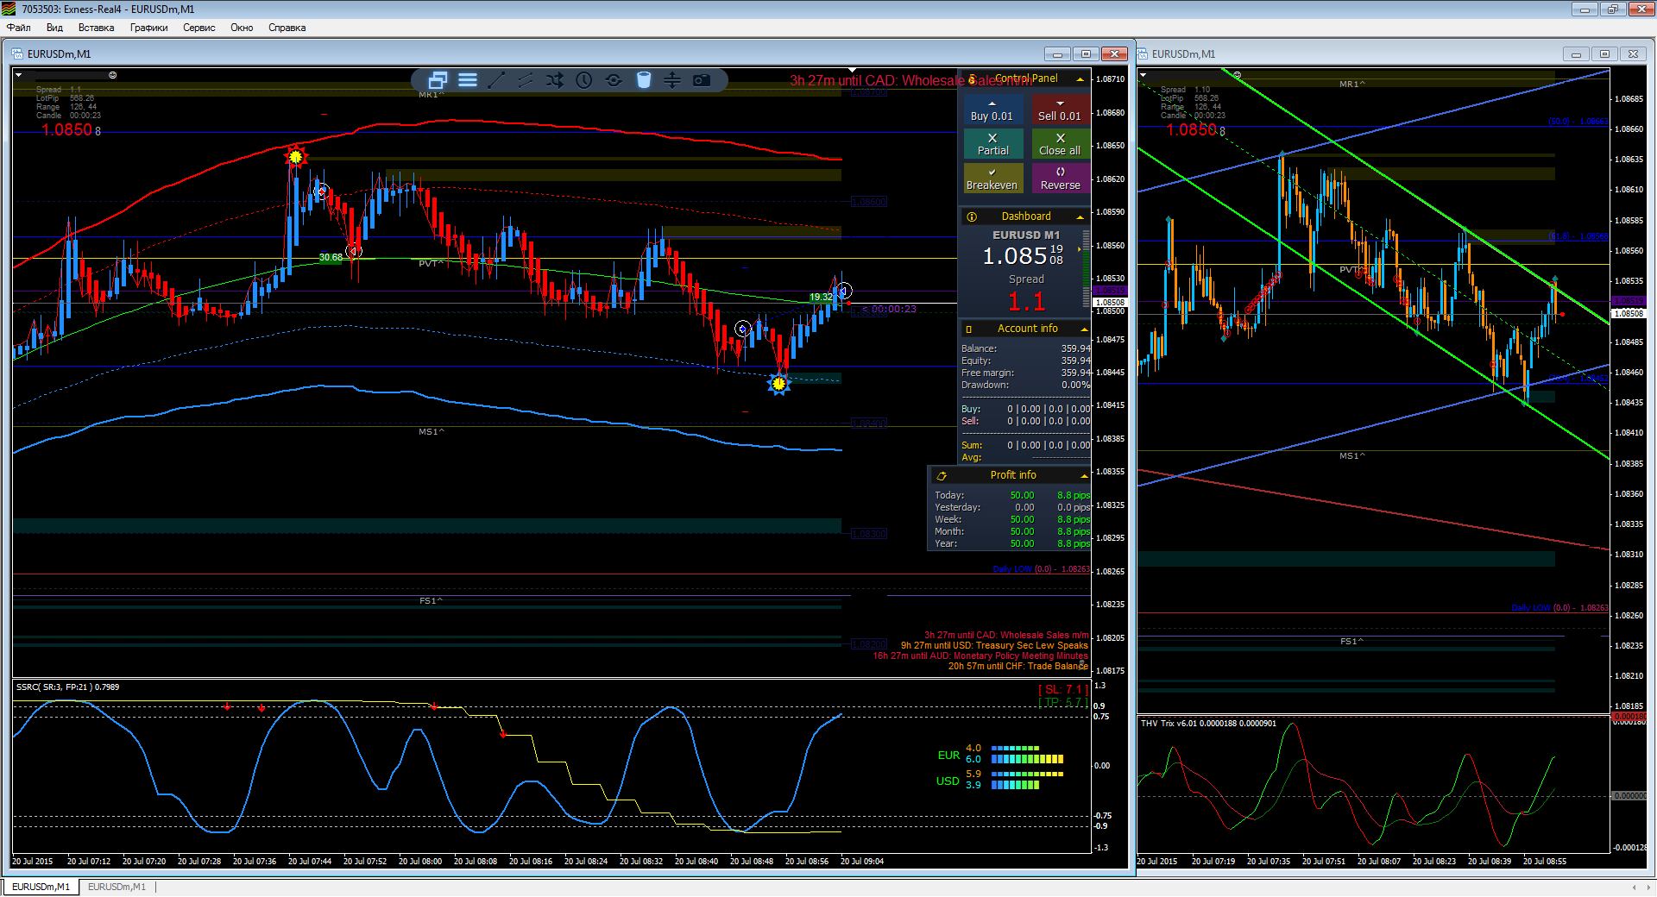Image resolution: width=1657 pixels, height=897 pixels.
Task: Open the Вид menu
Action: click(x=54, y=28)
